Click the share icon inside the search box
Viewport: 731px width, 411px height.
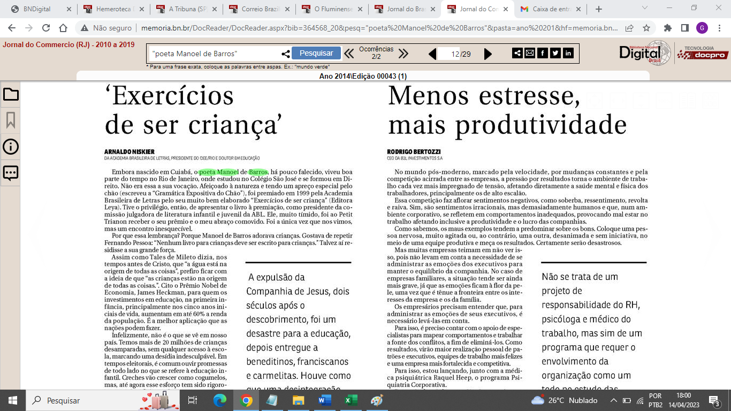click(x=286, y=54)
